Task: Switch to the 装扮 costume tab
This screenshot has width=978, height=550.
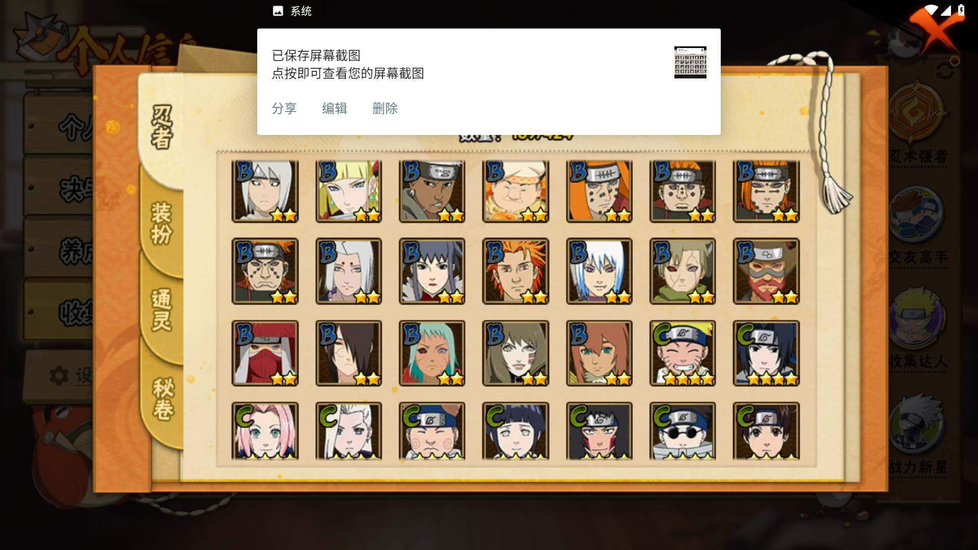Action: [x=162, y=223]
